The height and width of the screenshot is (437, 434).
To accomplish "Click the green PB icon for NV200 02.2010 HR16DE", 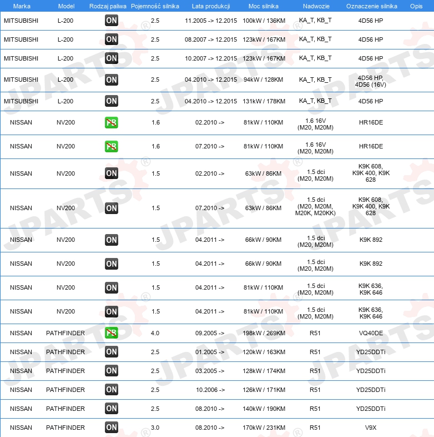I will click(112, 123).
